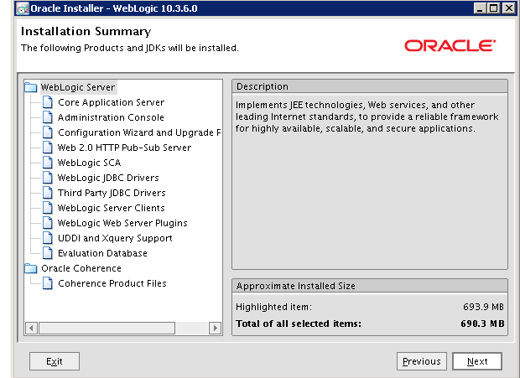This screenshot has height=378, width=520.
Task: Select Administration Console in the tree
Action: [111, 117]
